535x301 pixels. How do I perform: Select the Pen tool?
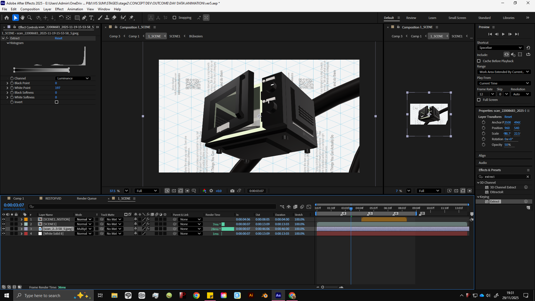coord(84,18)
